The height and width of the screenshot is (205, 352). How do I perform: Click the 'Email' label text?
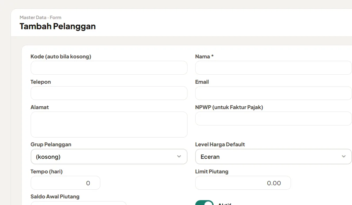click(x=202, y=82)
